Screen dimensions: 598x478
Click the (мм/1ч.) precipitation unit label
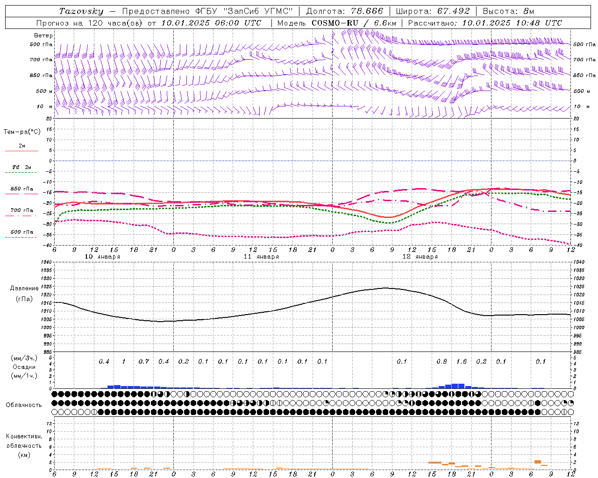pyautogui.click(x=25, y=376)
